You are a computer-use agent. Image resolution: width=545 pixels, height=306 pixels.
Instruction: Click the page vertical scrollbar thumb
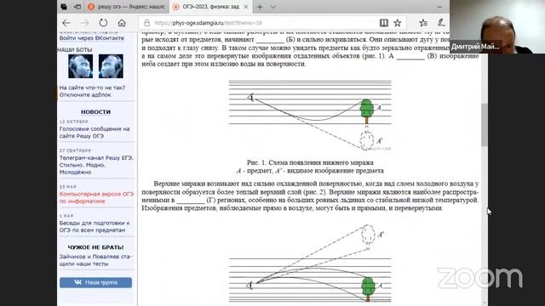coord(485,125)
